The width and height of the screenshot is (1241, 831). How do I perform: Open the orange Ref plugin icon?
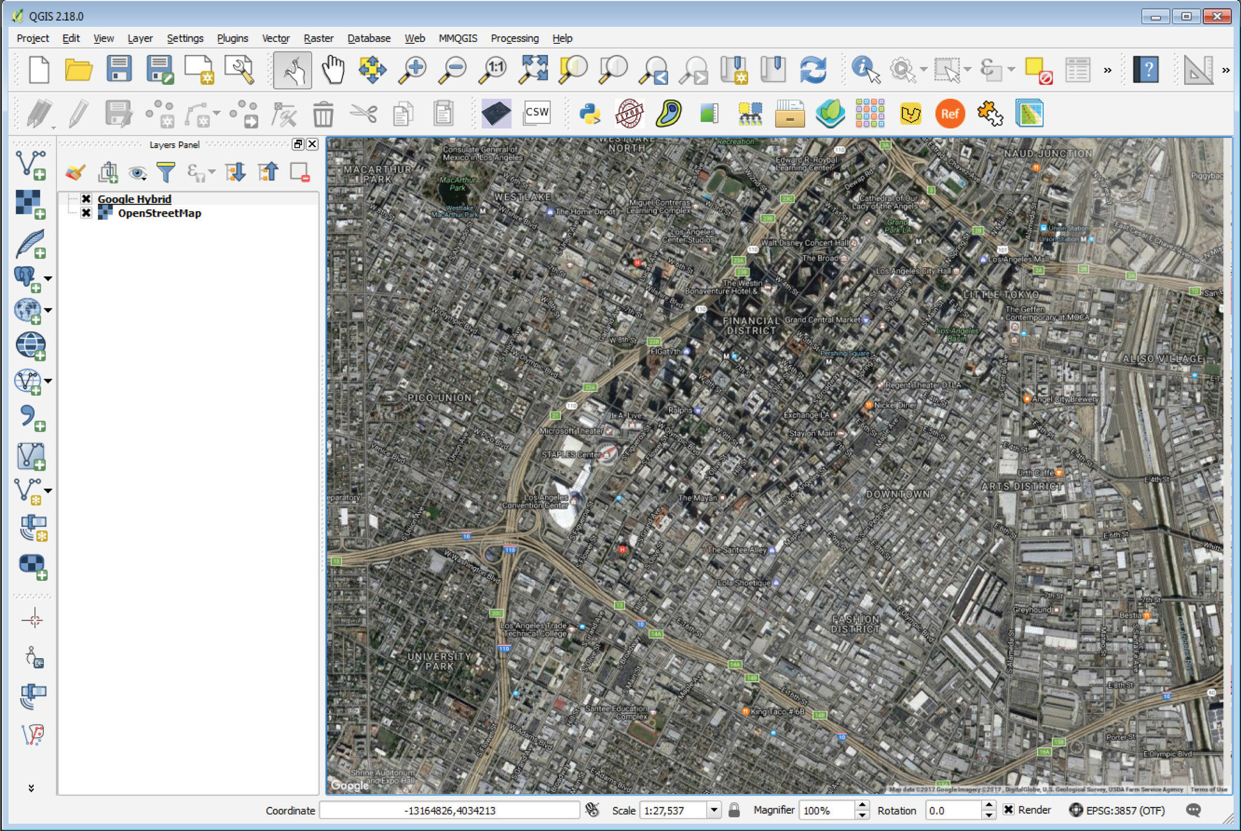[x=950, y=114]
